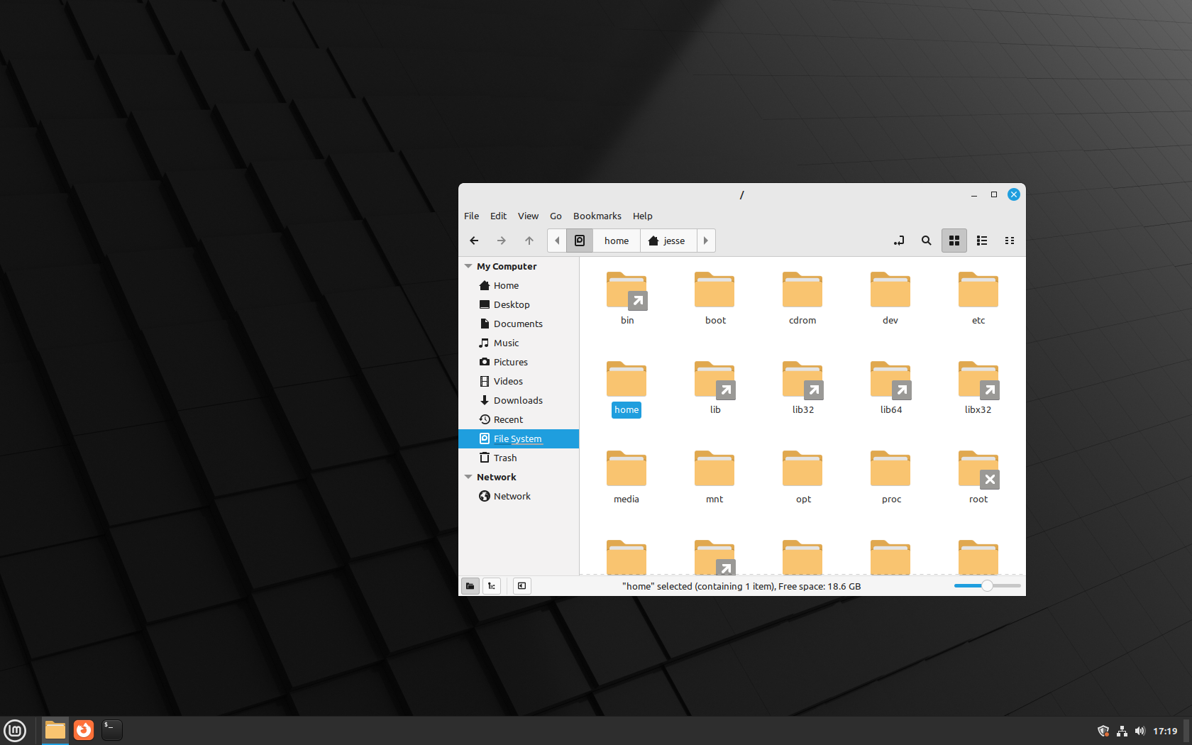1192x745 pixels.
Task: Open the Linux Mint start menu
Action: click(x=15, y=730)
